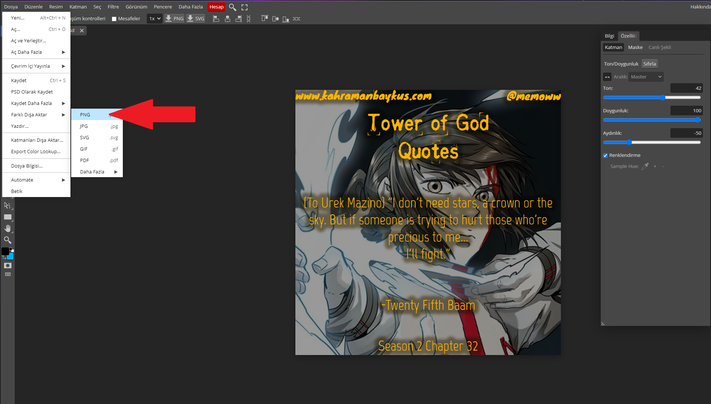This screenshot has width=711, height=404.
Task: Toggle Quick Mask mode
Action: pos(8,266)
